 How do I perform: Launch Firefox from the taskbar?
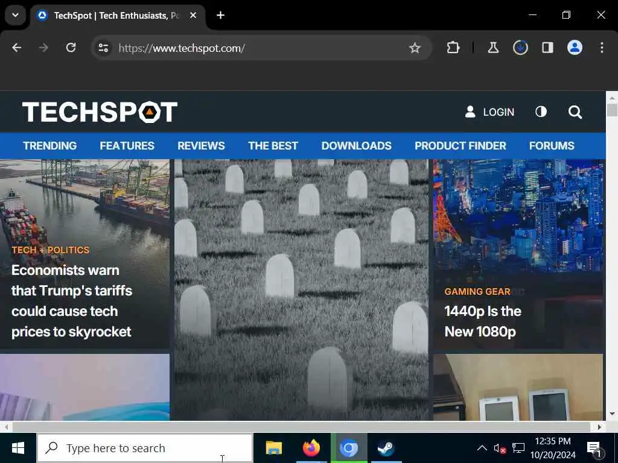pos(311,448)
